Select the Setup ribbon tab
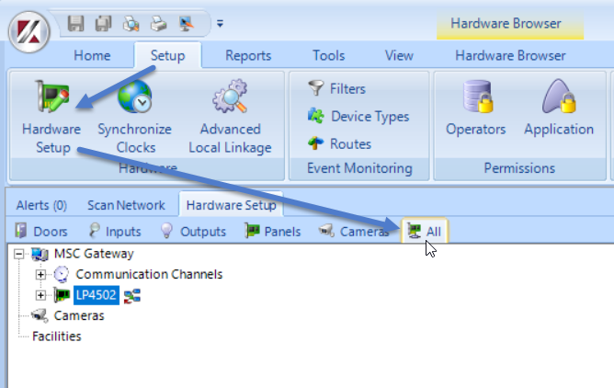The width and height of the screenshot is (614, 388). click(x=167, y=55)
